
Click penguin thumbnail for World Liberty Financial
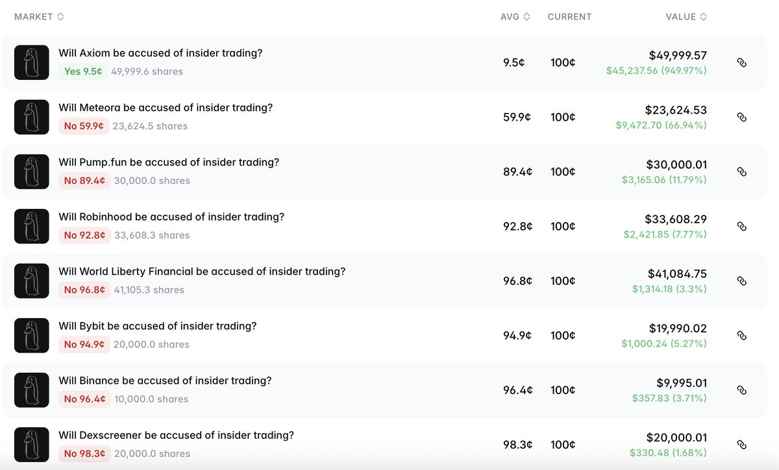point(32,280)
